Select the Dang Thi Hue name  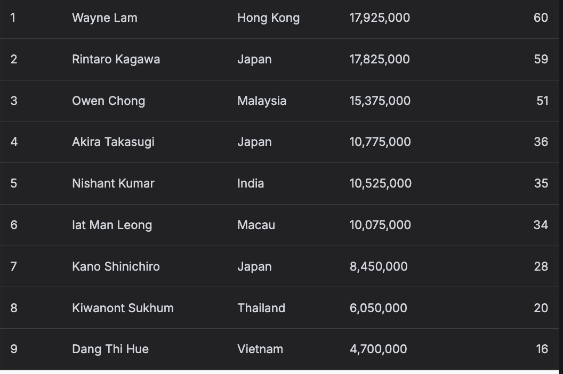(110, 349)
